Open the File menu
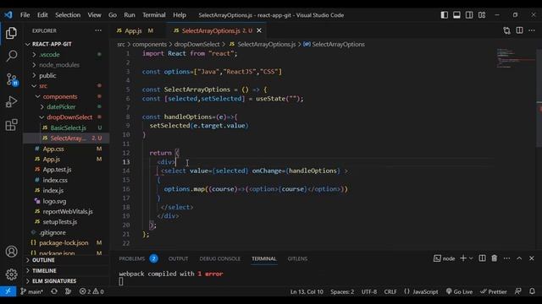 (25, 15)
